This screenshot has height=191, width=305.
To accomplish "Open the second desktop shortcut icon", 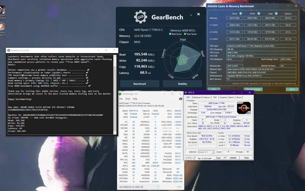I will pos(2,29).
